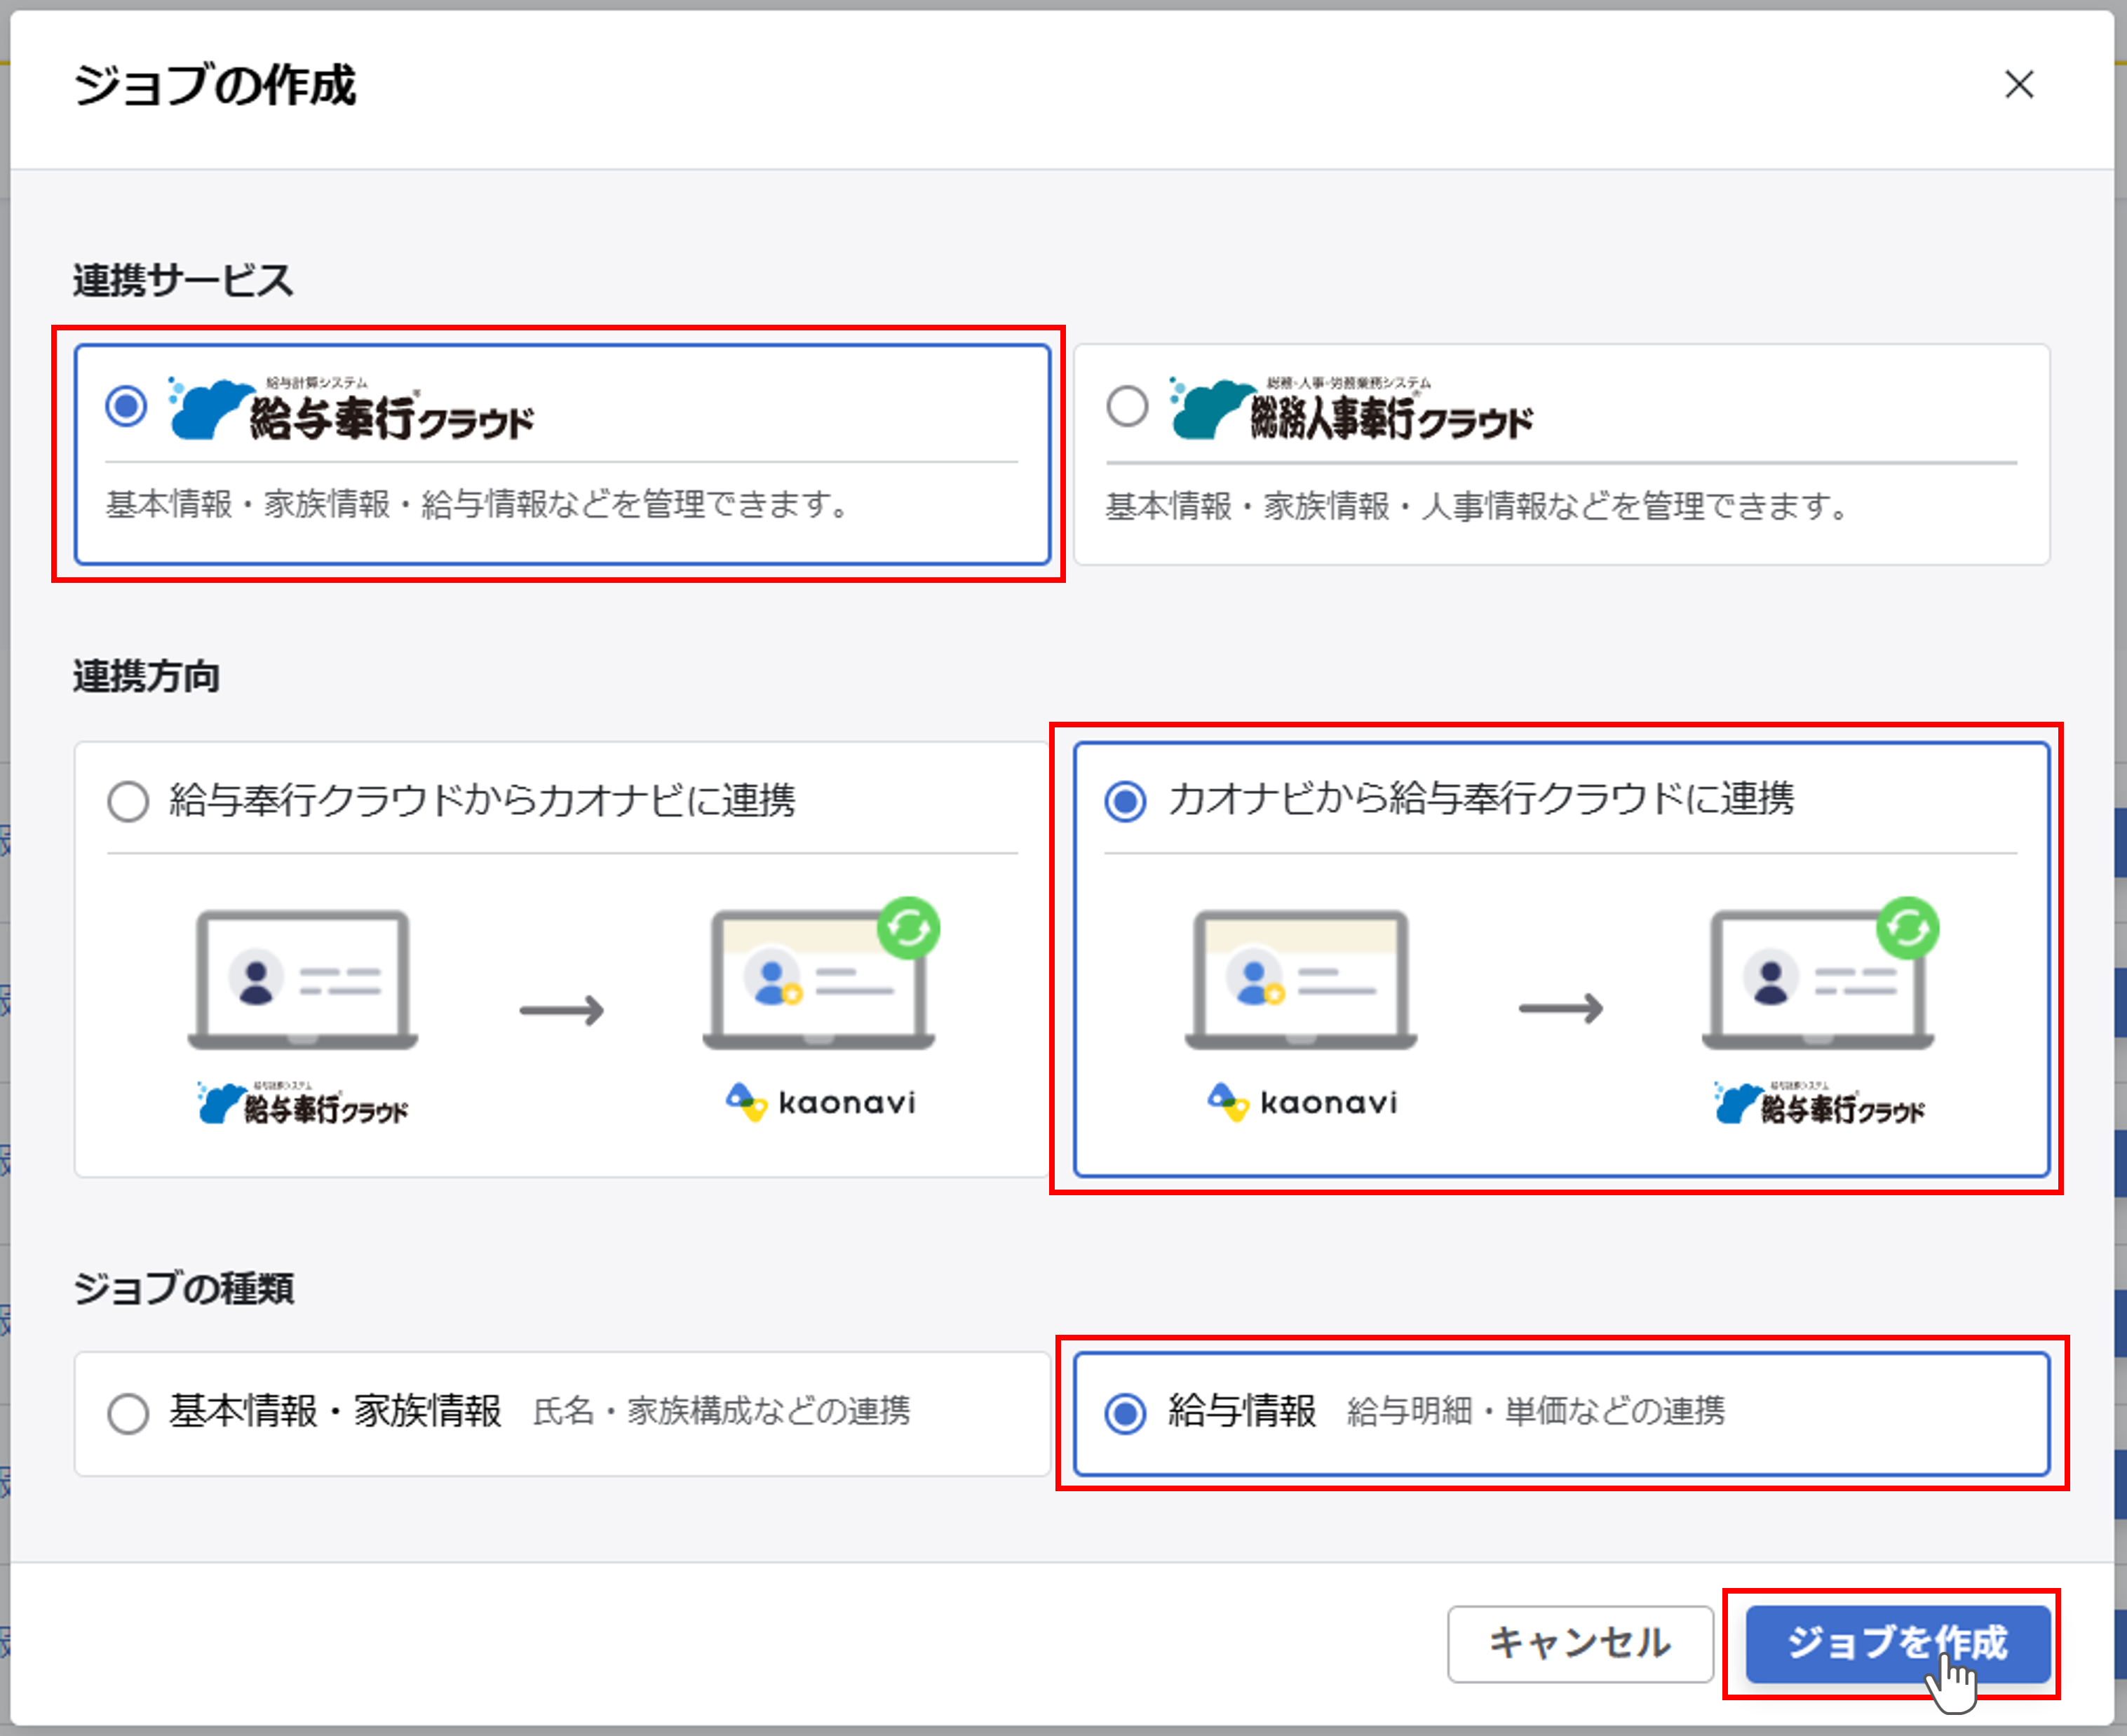Choose カオナビから給与奉行クラウドに連携 radio option
The width and height of the screenshot is (2127, 1736).
pyautogui.click(x=1126, y=801)
